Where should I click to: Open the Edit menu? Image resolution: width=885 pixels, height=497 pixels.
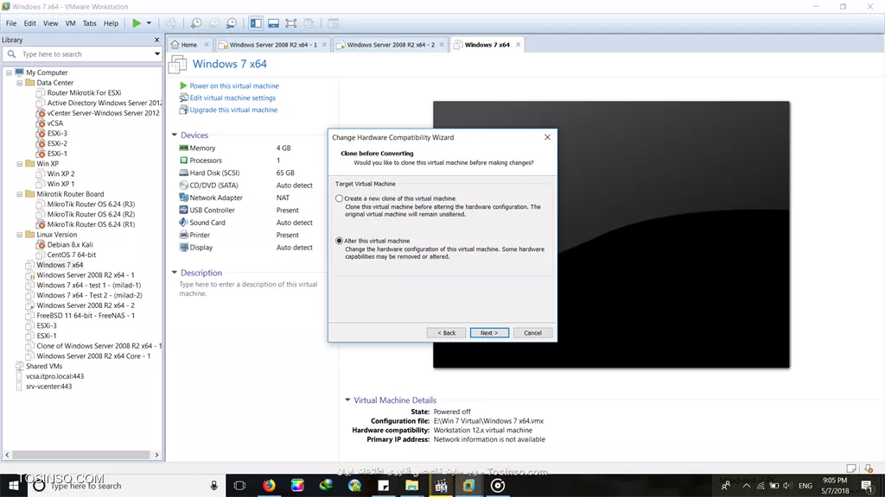[30, 23]
